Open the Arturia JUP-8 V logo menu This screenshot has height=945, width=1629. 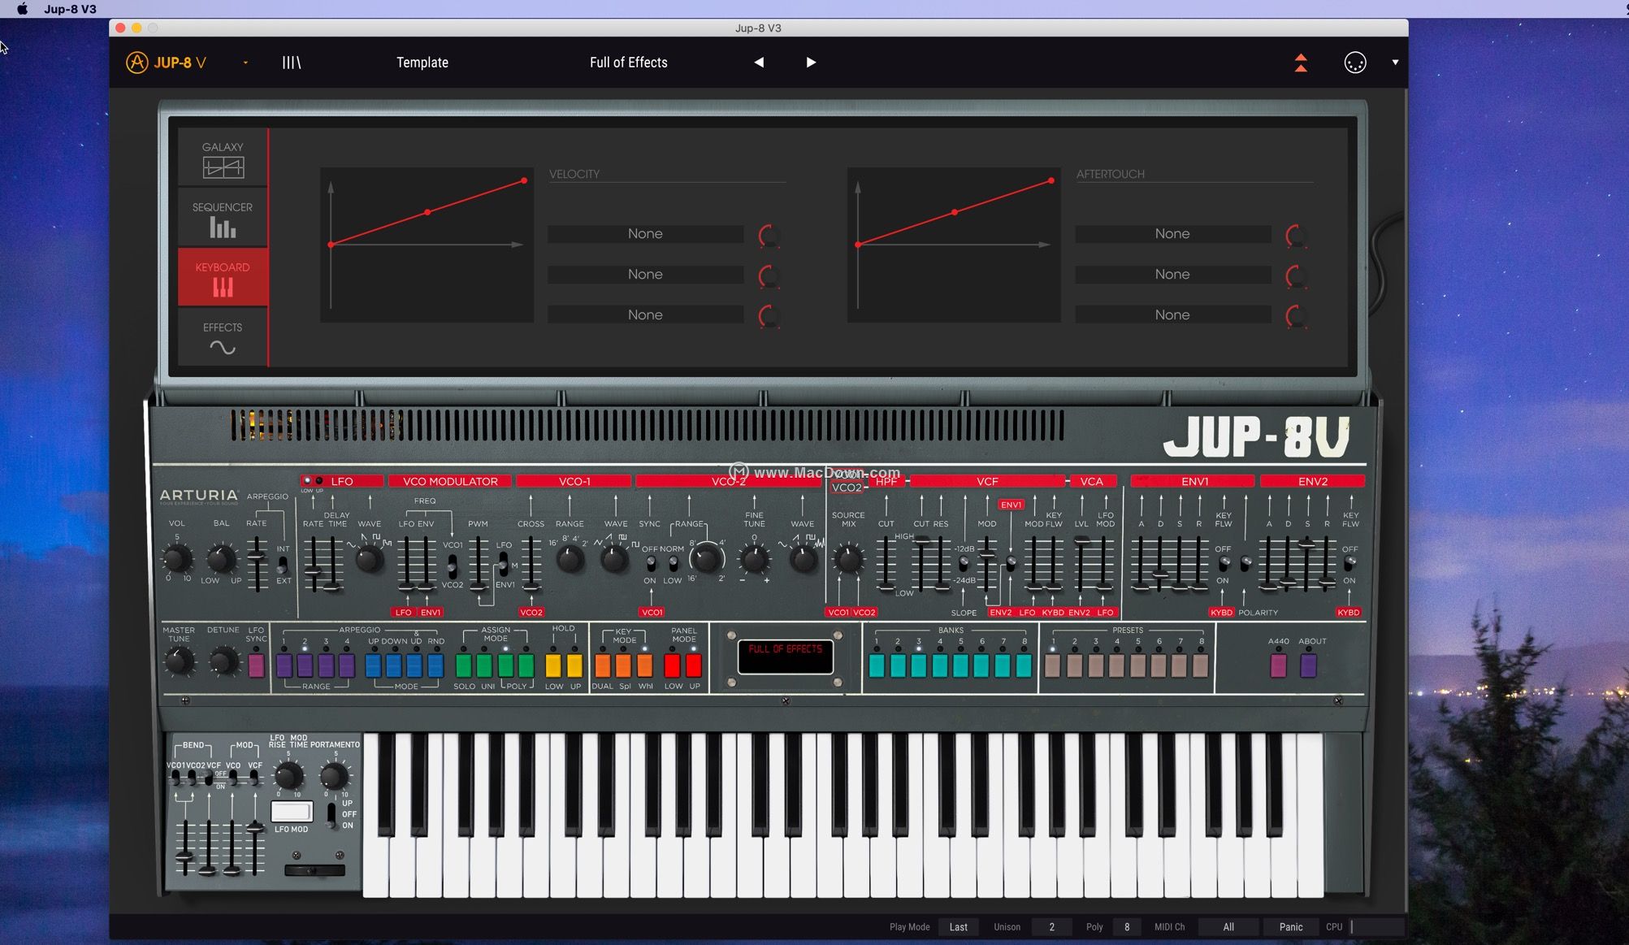(166, 63)
